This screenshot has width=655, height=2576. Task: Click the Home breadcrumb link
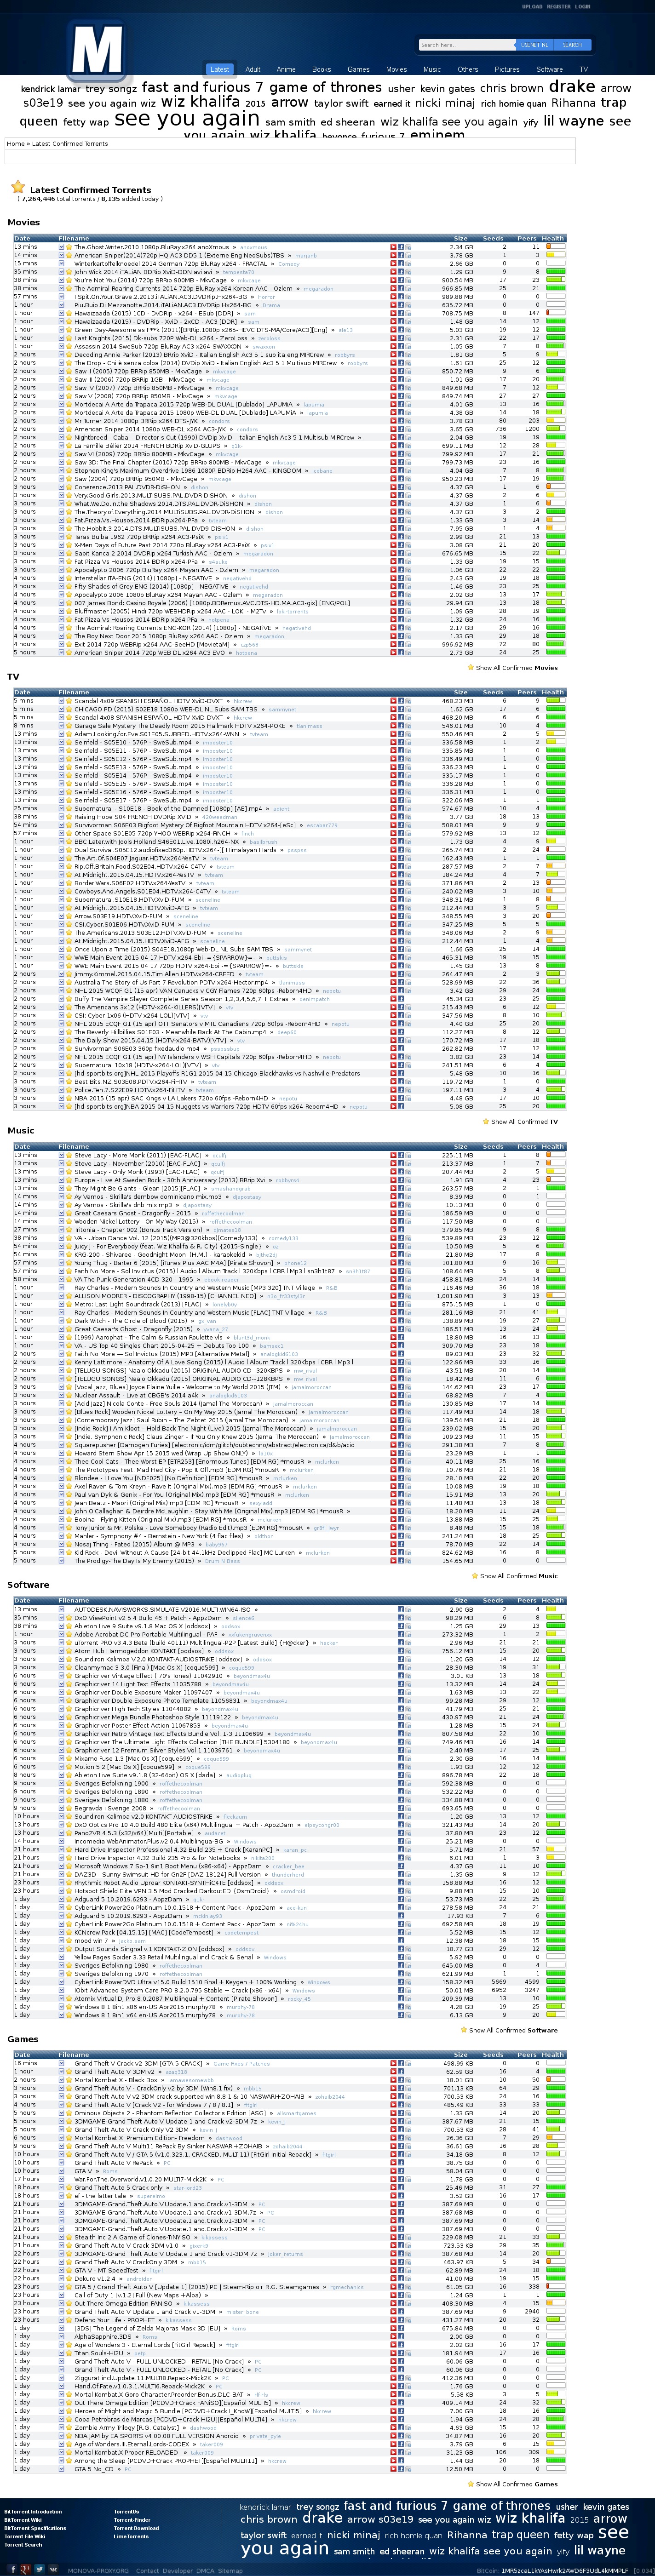pyautogui.click(x=16, y=144)
